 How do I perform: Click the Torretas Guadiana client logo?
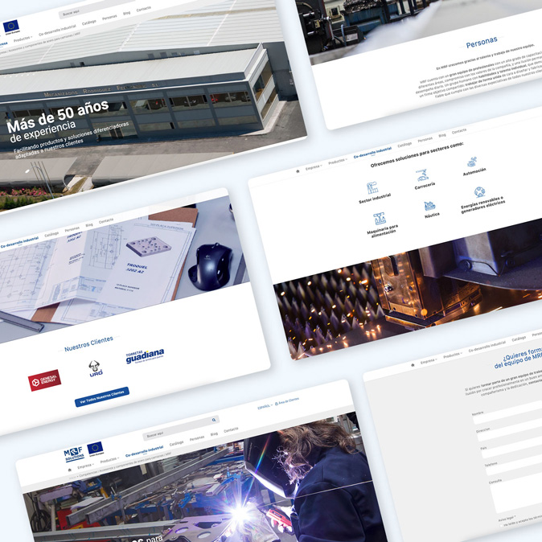[145, 356]
